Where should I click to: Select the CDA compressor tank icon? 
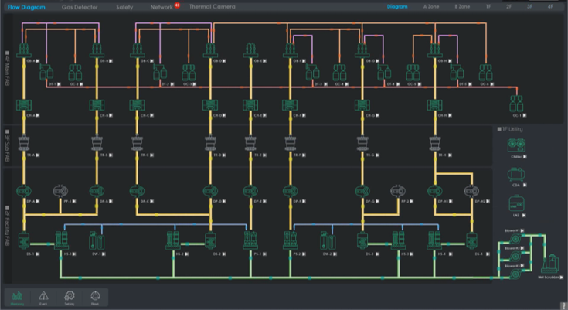click(x=515, y=175)
